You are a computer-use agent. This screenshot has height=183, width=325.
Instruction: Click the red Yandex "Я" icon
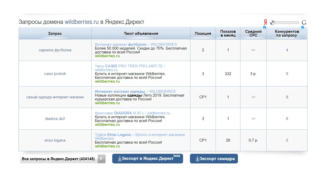(x=265, y=22)
